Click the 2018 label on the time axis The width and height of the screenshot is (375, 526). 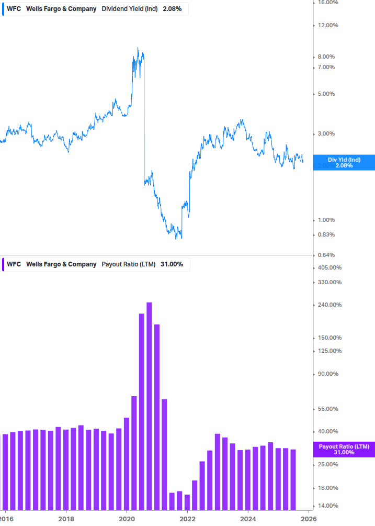pyautogui.click(x=66, y=519)
